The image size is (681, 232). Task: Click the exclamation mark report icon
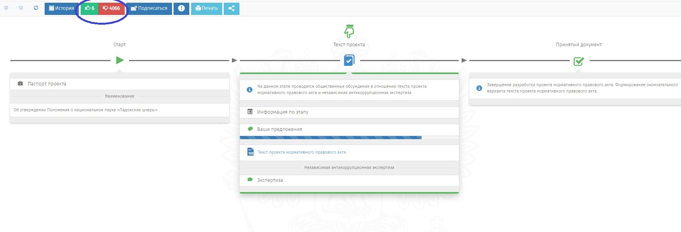(x=181, y=8)
